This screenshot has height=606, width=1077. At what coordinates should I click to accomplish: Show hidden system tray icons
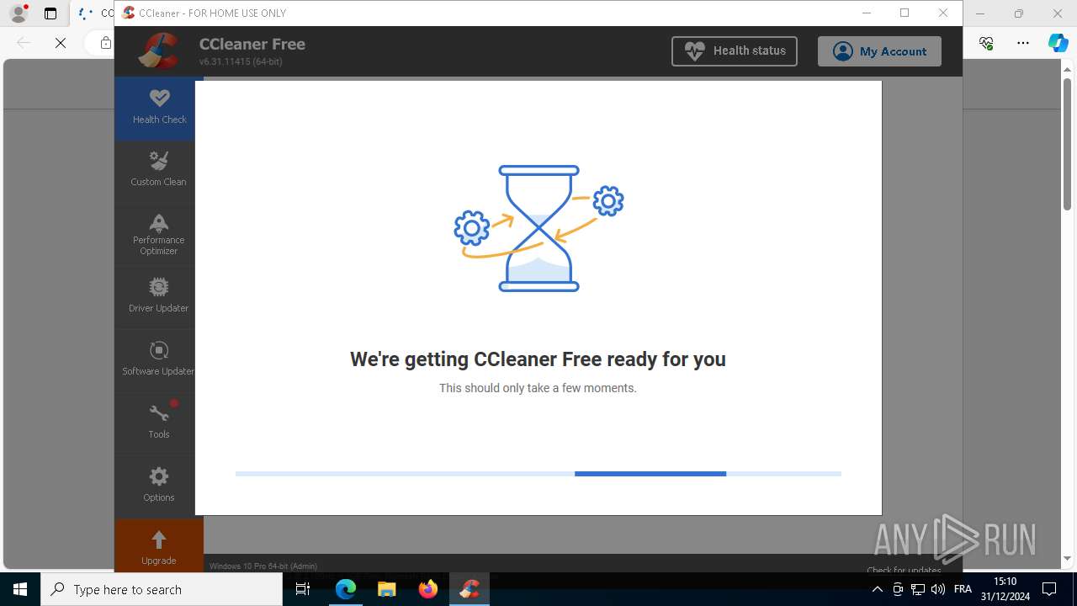click(878, 589)
